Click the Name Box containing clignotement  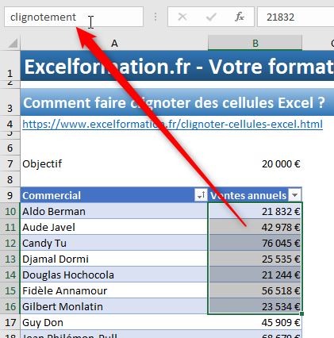coord(74,17)
